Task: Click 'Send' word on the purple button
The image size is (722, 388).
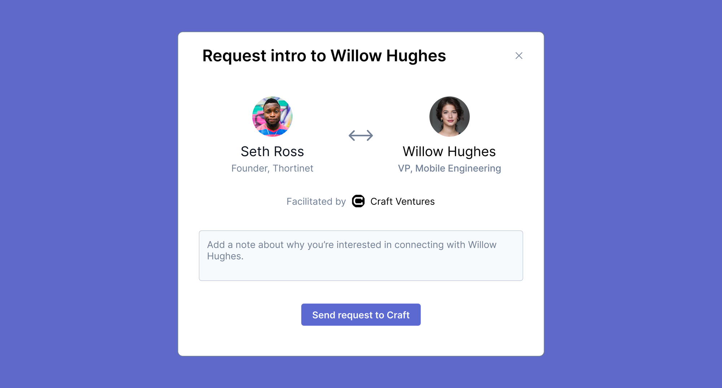Action: coord(324,315)
